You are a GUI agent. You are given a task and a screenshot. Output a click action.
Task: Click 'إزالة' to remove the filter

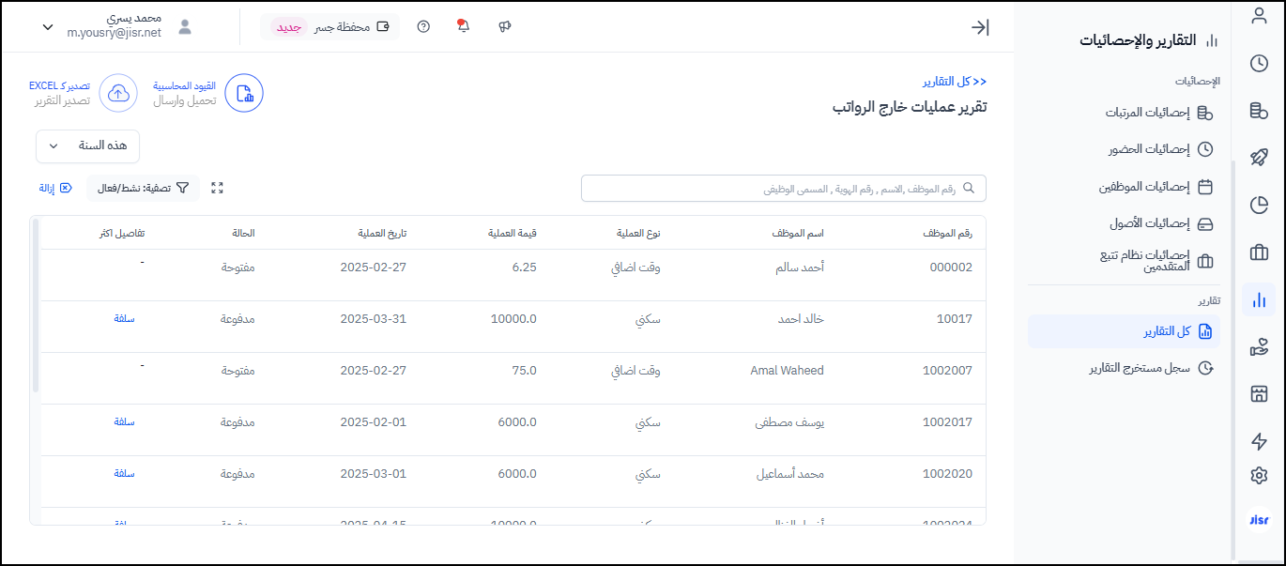(54, 188)
